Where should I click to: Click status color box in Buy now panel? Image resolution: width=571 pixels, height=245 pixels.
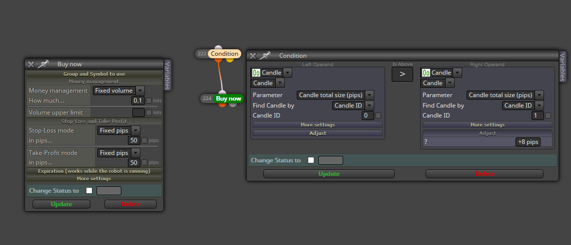tap(109, 191)
